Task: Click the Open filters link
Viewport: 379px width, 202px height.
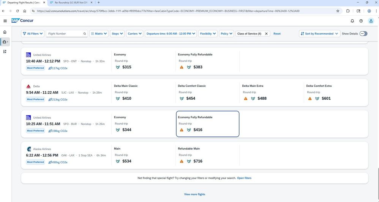Action: coord(244,178)
